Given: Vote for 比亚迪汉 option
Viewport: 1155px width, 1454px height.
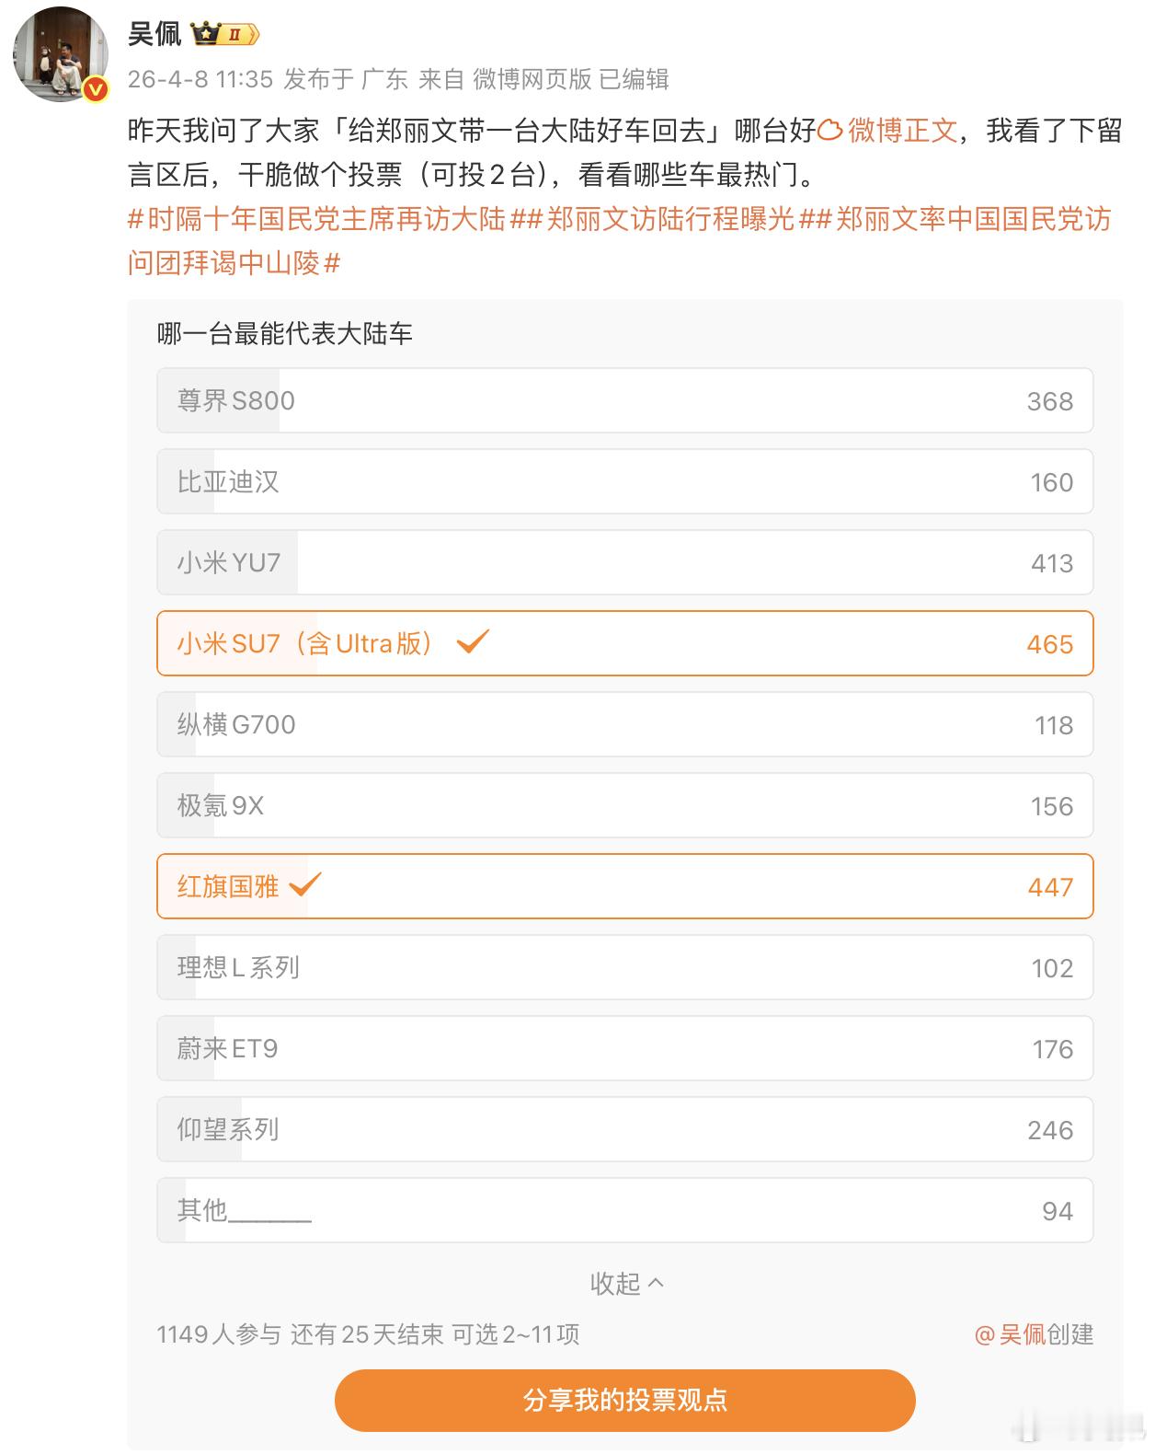Looking at the screenshot, I should [x=624, y=481].
